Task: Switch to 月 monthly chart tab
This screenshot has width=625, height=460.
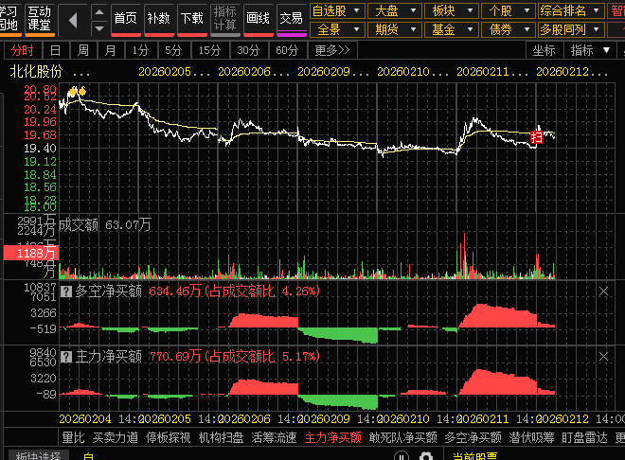Action: (x=110, y=50)
